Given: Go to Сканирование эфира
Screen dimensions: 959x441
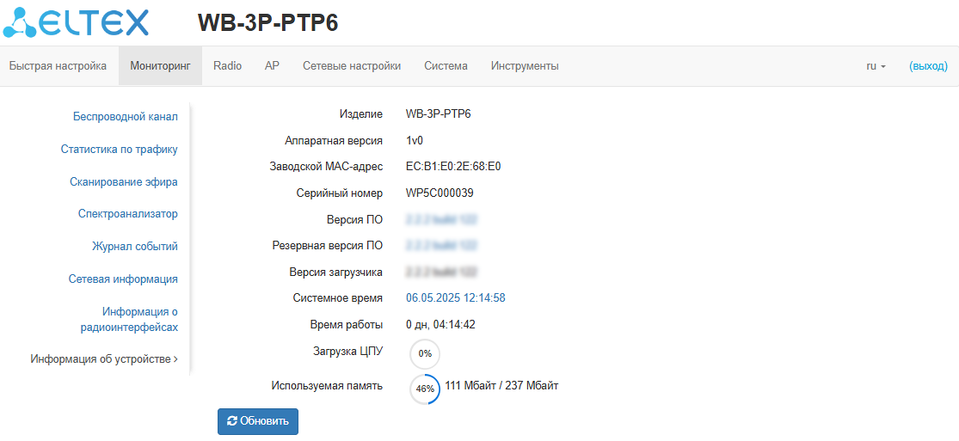Looking at the screenshot, I should click(x=124, y=182).
